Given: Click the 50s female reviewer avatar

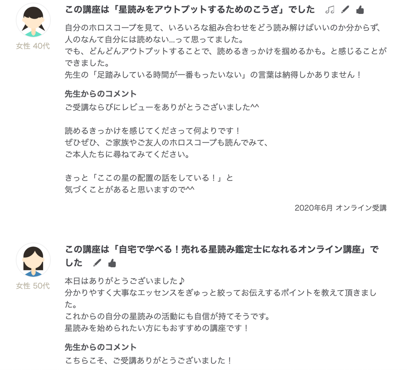Looking at the screenshot, I should 33,260.
